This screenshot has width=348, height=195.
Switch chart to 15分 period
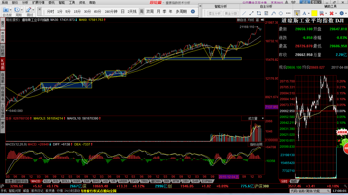point(77,11)
